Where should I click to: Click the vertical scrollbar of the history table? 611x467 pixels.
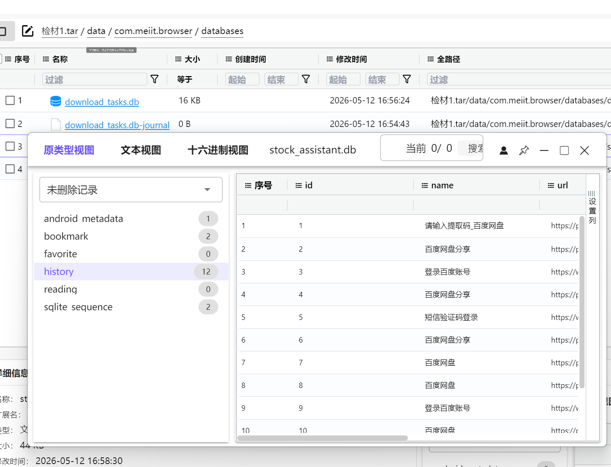pyautogui.click(x=582, y=302)
